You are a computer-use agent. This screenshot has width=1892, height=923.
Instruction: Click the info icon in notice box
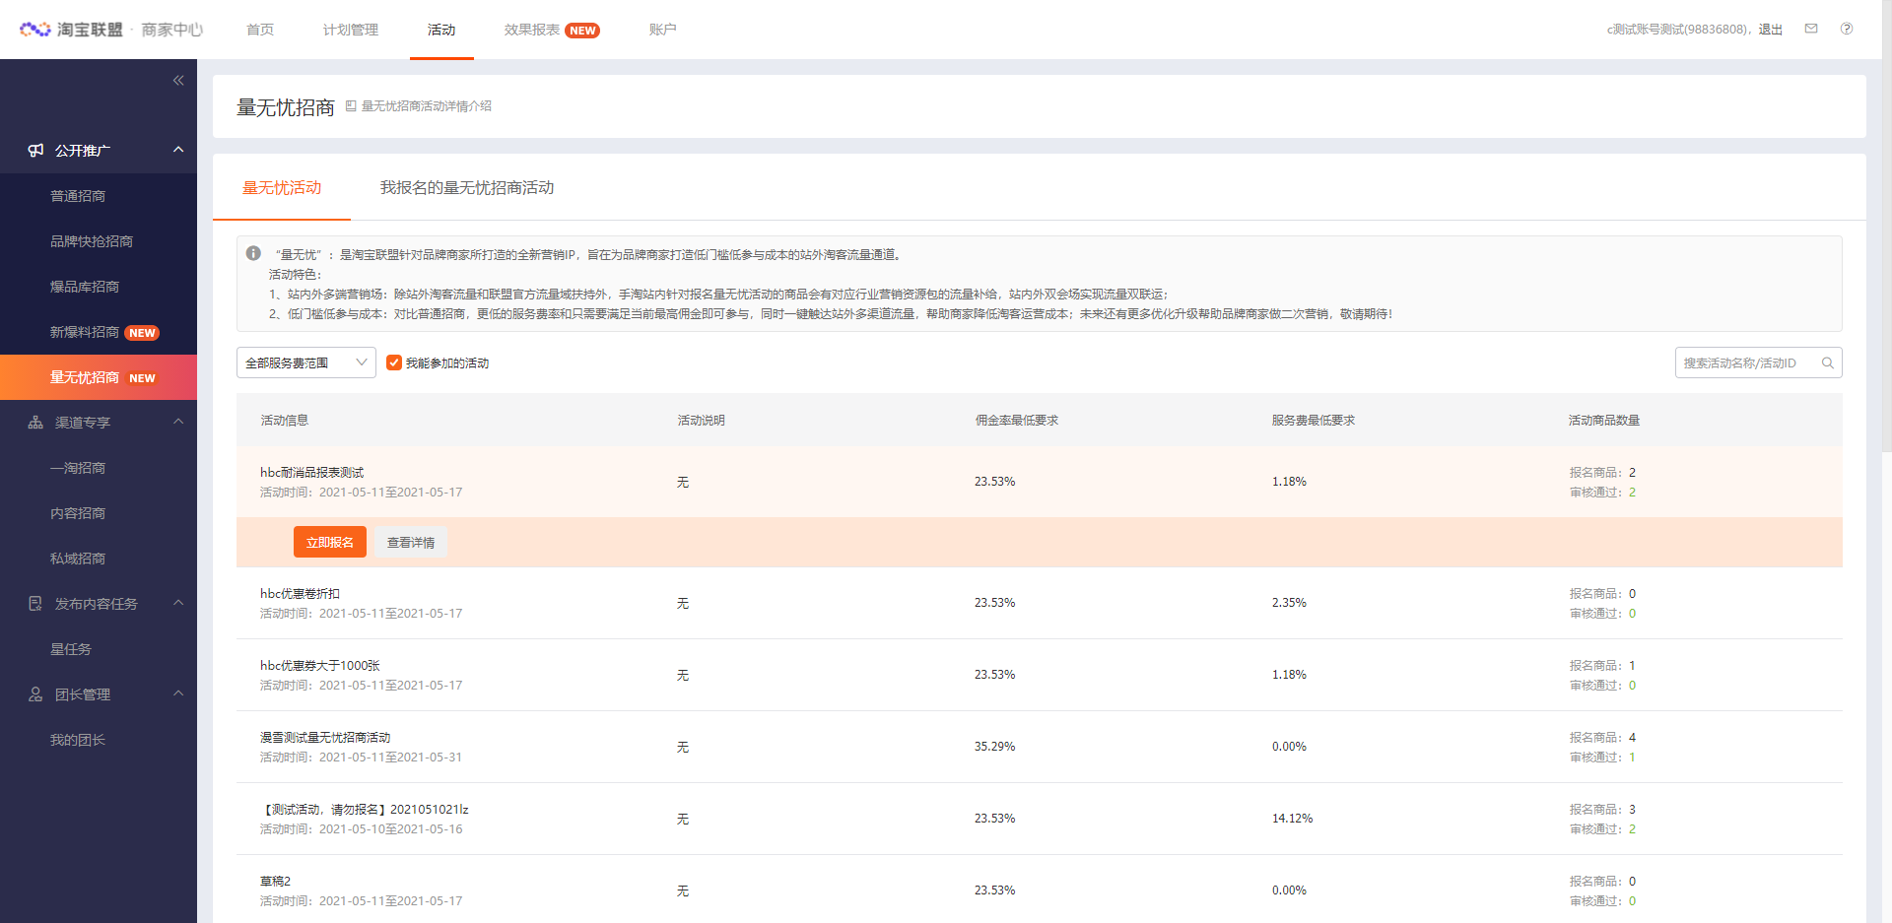(253, 253)
